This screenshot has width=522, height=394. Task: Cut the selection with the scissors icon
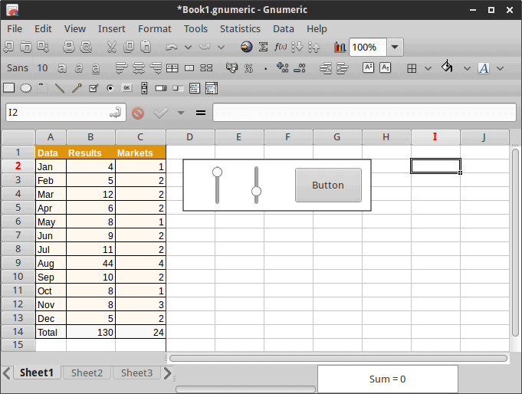click(111, 47)
